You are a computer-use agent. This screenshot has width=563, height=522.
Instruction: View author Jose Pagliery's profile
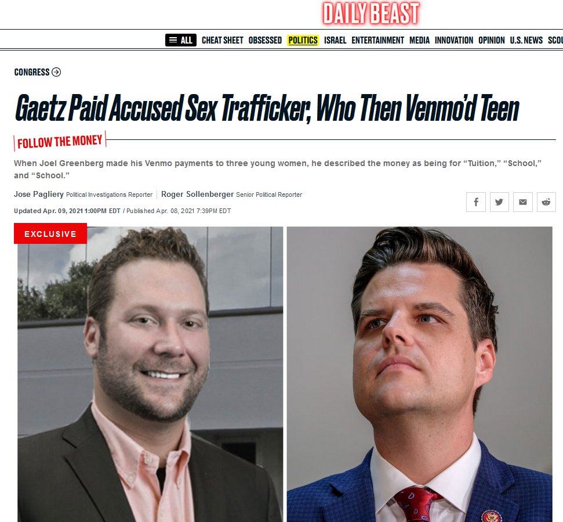(39, 194)
